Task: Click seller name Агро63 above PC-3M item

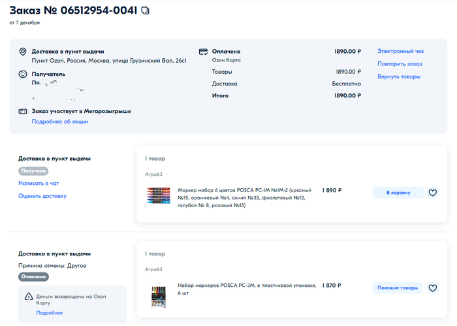Action: click(x=153, y=269)
